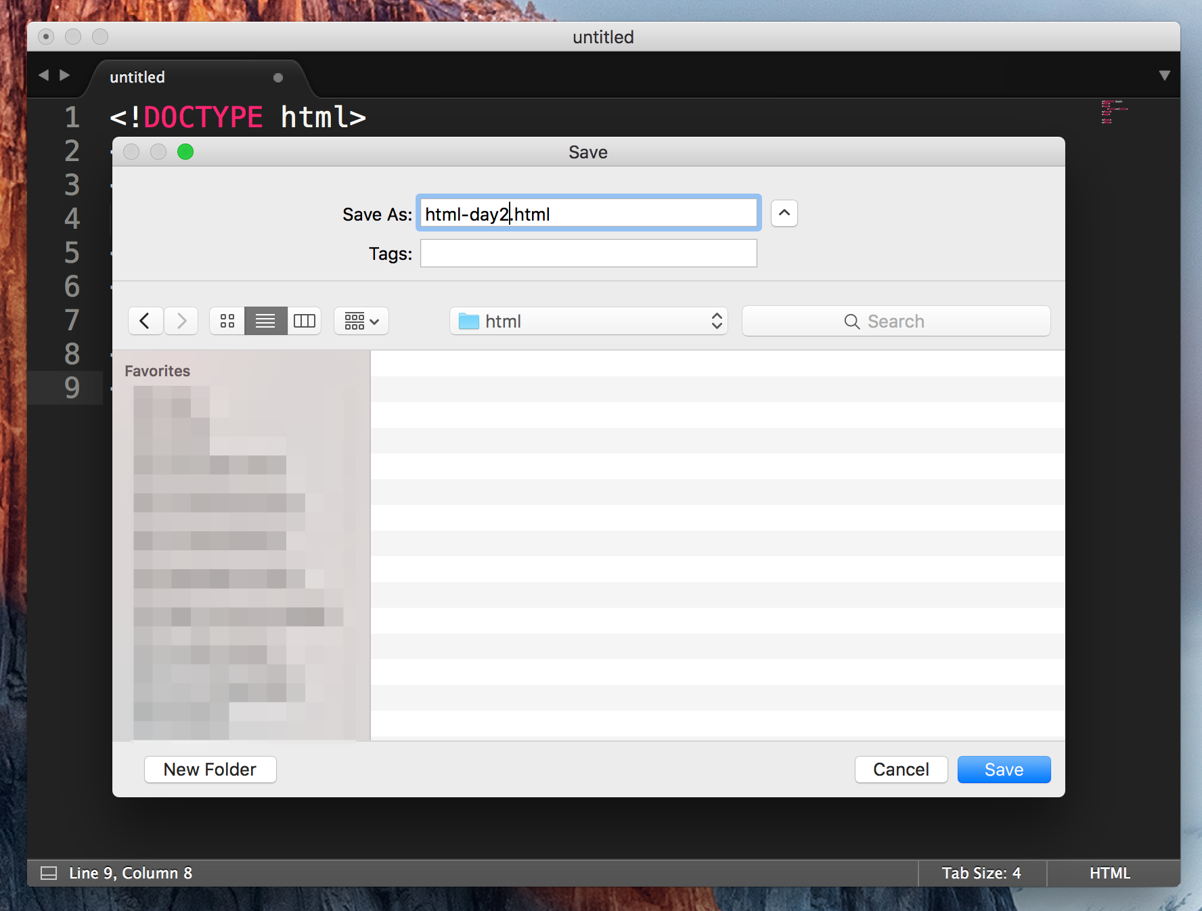Create a New Folder

pos(210,770)
